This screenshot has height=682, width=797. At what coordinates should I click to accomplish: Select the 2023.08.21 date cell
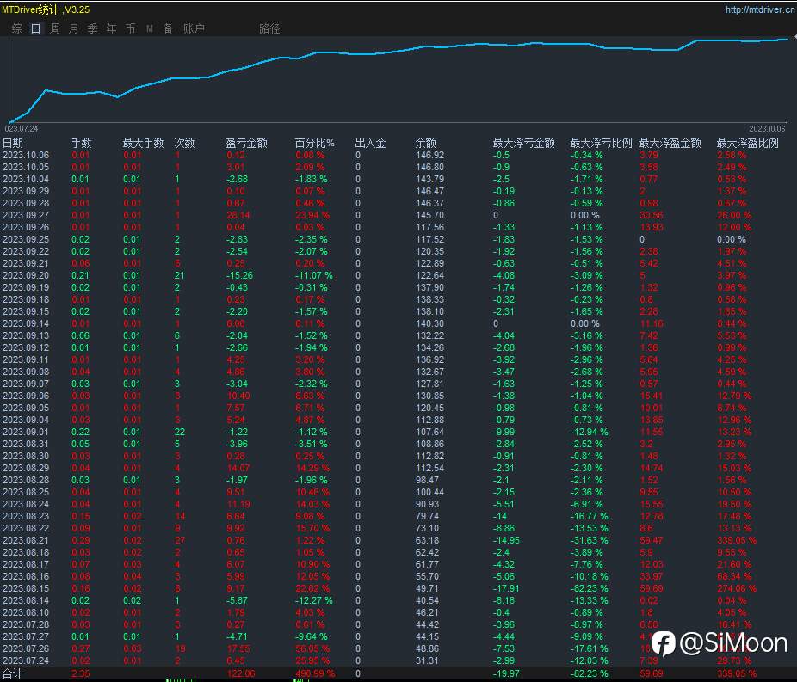coord(26,540)
